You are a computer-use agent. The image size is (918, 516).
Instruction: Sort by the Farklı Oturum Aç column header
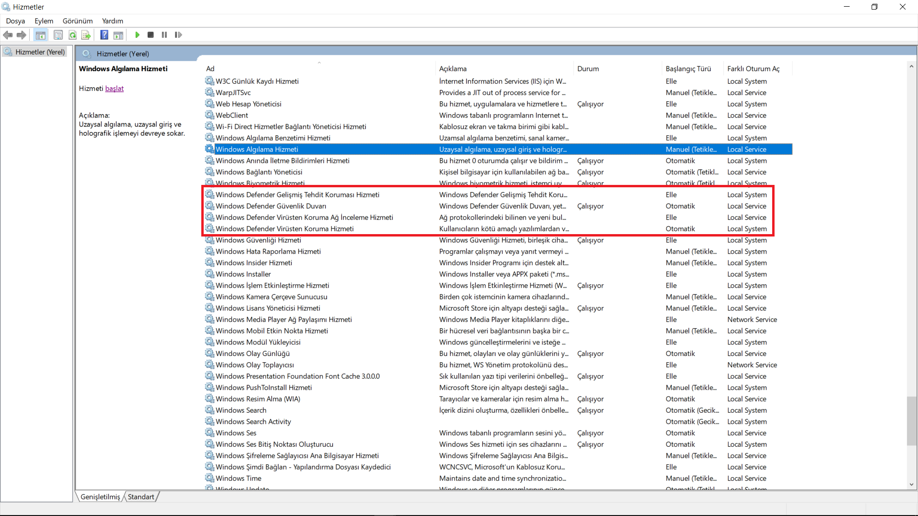pos(757,69)
